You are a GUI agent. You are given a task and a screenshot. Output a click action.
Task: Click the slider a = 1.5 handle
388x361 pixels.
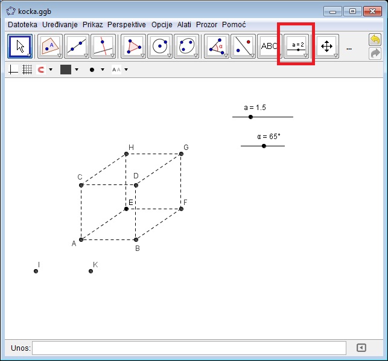[250, 117]
